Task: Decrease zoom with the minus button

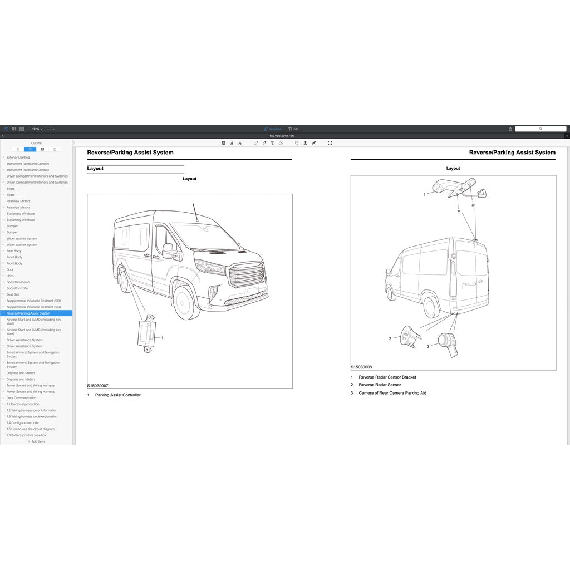Action: [x=47, y=129]
